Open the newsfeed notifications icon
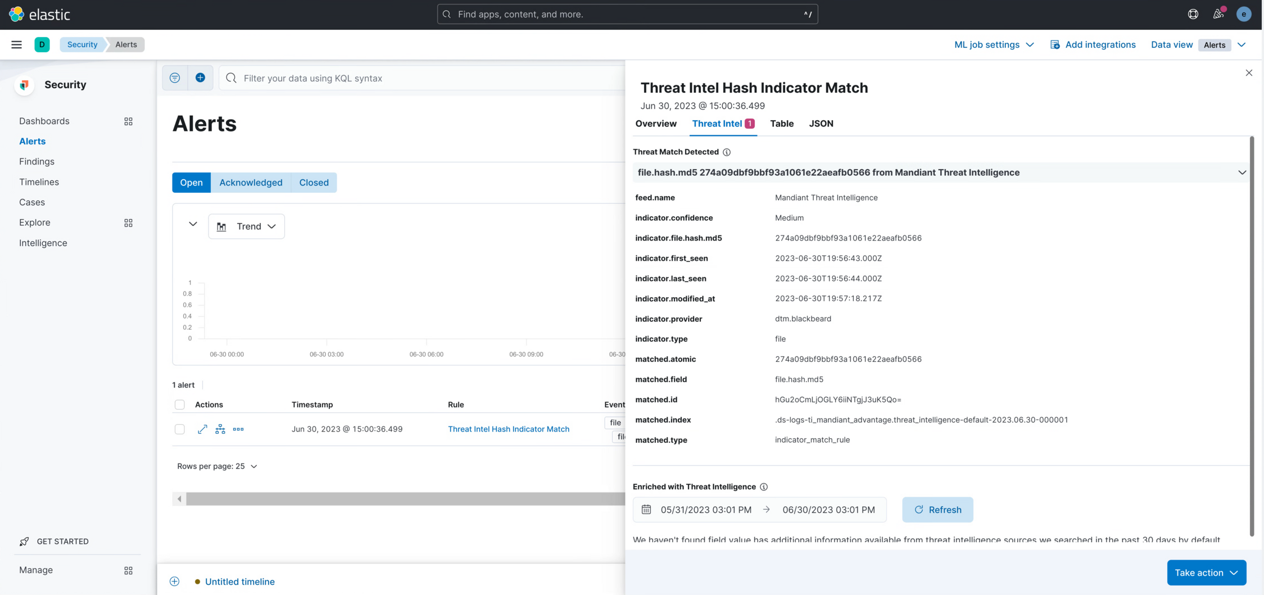This screenshot has width=1264, height=595. 1218,14
